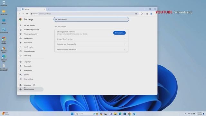Select the Control Panel desktop icon
Image resolution: width=206 pixels, height=116 pixels.
coord(4,31)
